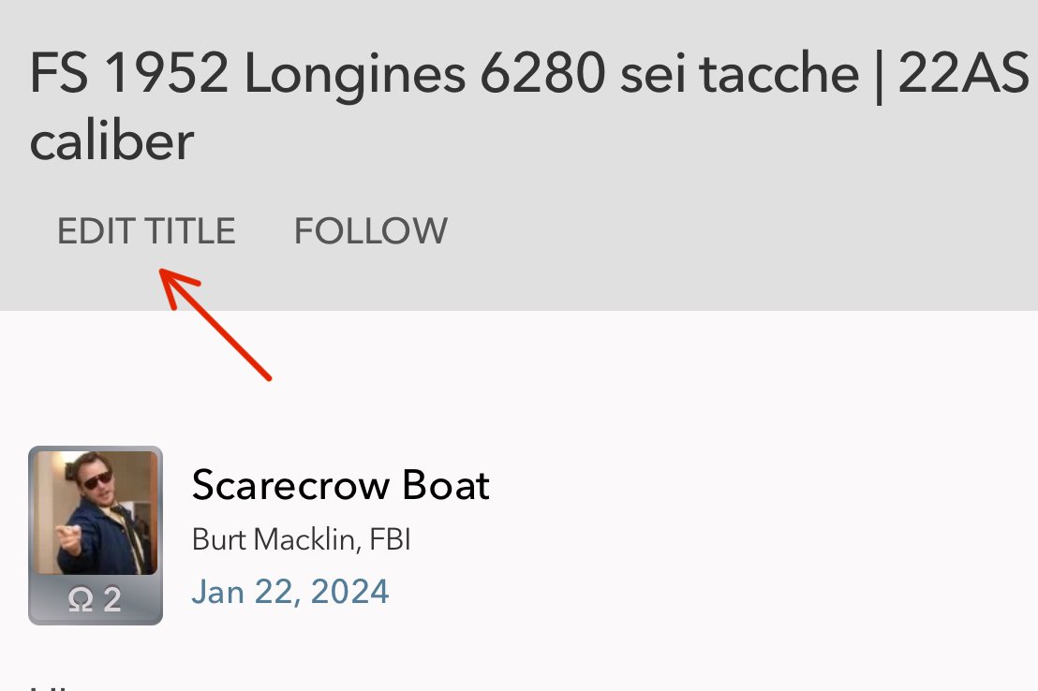Click the "Burt Macklin, FBI" user title
Image resolution: width=1038 pixels, height=691 pixels.
click(x=301, y=540)
